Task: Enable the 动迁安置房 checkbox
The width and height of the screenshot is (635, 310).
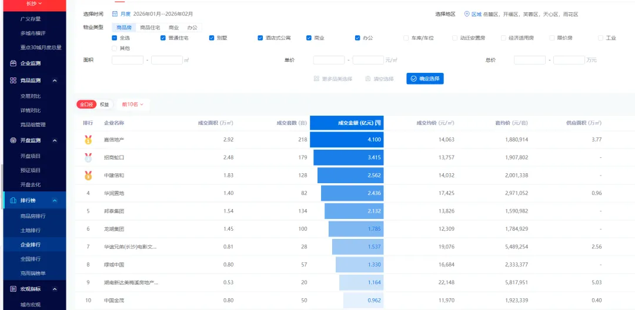Action: pos(454,38)
